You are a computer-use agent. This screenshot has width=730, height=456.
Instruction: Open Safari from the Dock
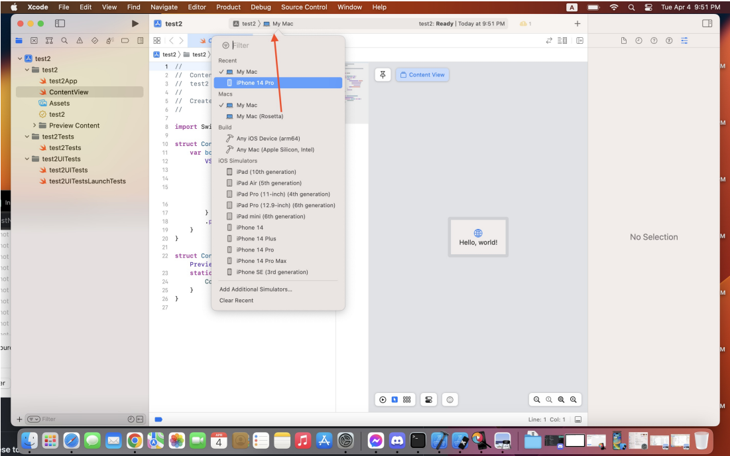[71, 439]
